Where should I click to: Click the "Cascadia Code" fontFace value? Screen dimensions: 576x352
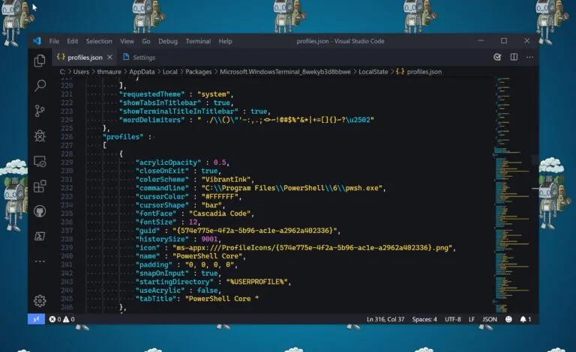coord(220,213)
